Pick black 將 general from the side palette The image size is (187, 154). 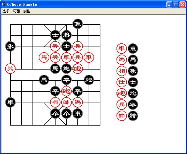click(x=133, y=116)
